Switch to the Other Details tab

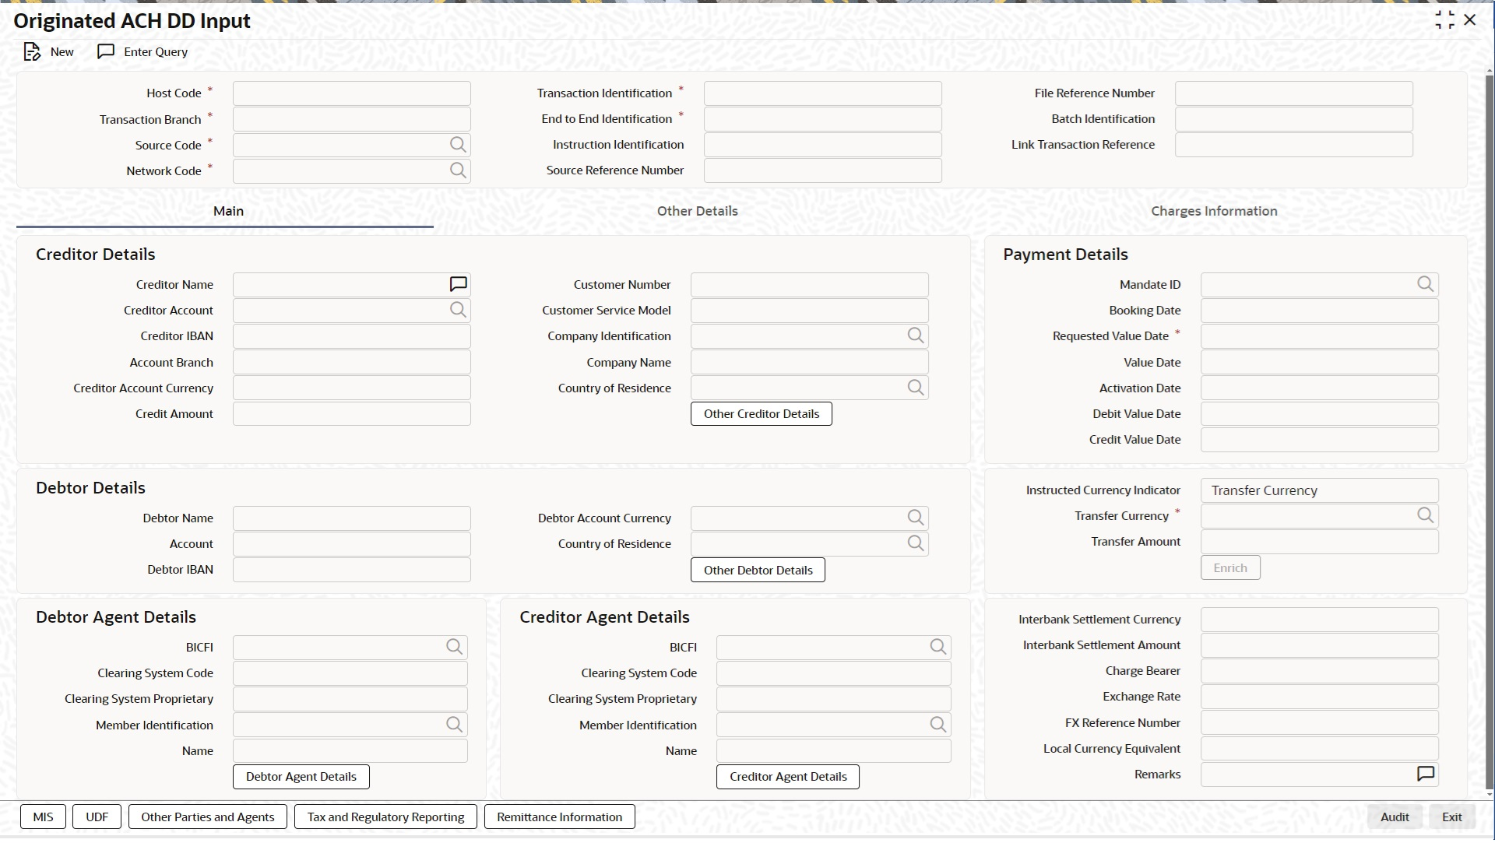pyautogui.click(x=697, y=212)
